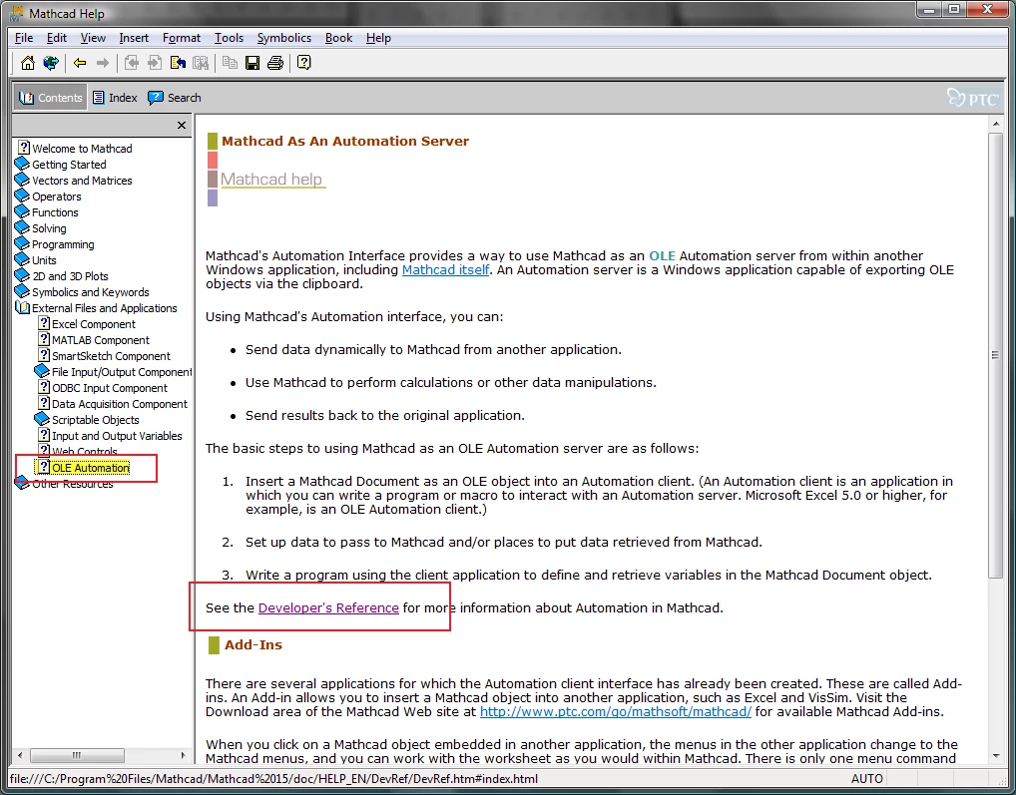Open the ptc.com mathsoft URL link
This screenshot has width=1016, height=795.
616,711
